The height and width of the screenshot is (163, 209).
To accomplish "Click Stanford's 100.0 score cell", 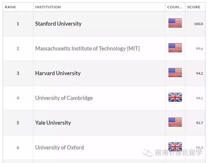I will pos(198,24).
